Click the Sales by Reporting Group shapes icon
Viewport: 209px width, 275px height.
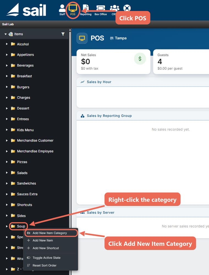pos(82,116)
